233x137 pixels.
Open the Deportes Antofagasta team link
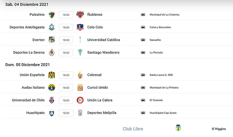click(27, 27)
